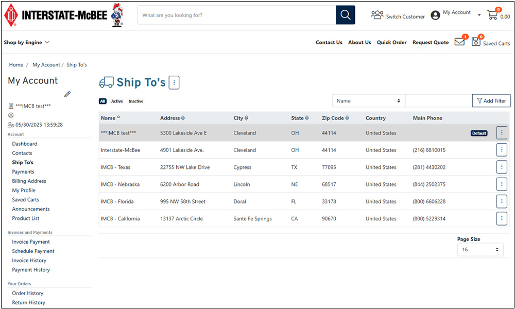The width and height of the screenshot is (515, 309).
Task: Go to My Account breadcrumb link
Action: 46,65
